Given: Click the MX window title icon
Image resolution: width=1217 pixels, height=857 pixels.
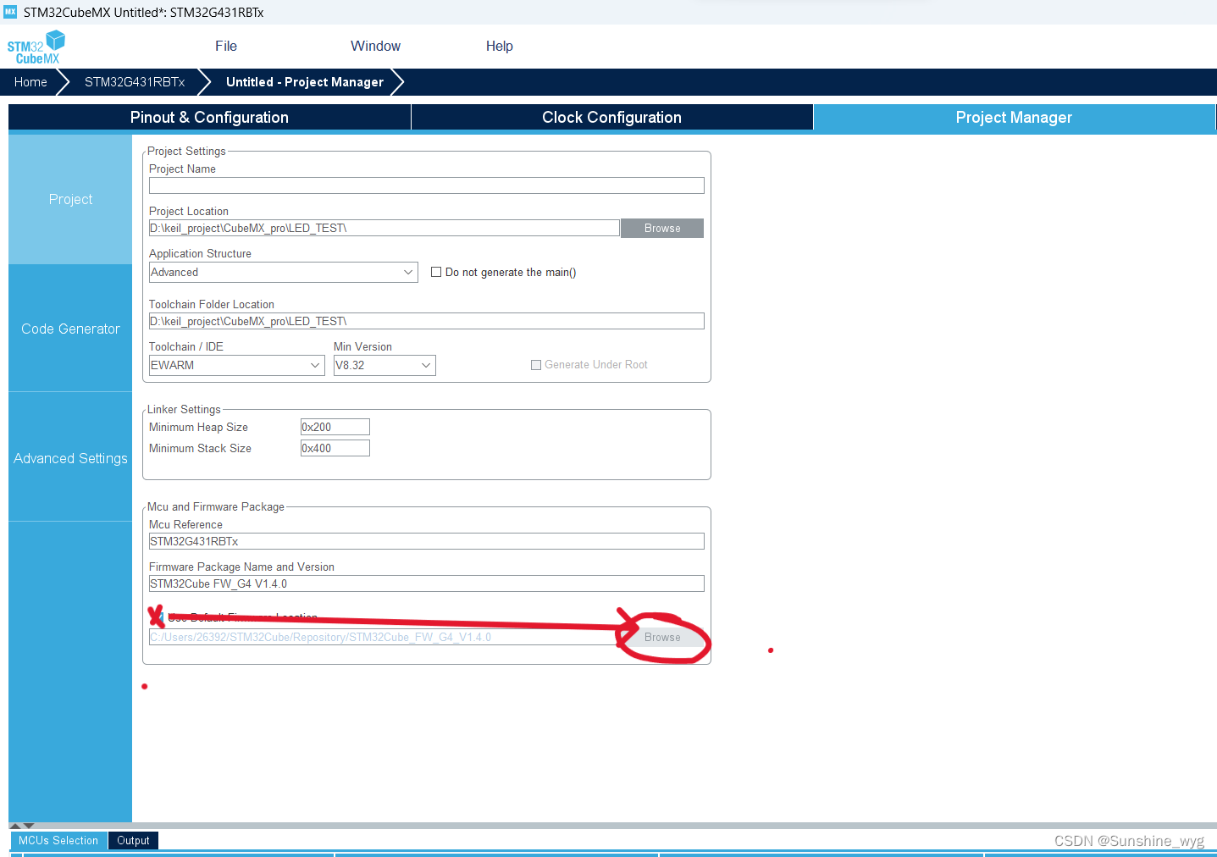Looking at the screenshot, I should click(x=10, y=12).
